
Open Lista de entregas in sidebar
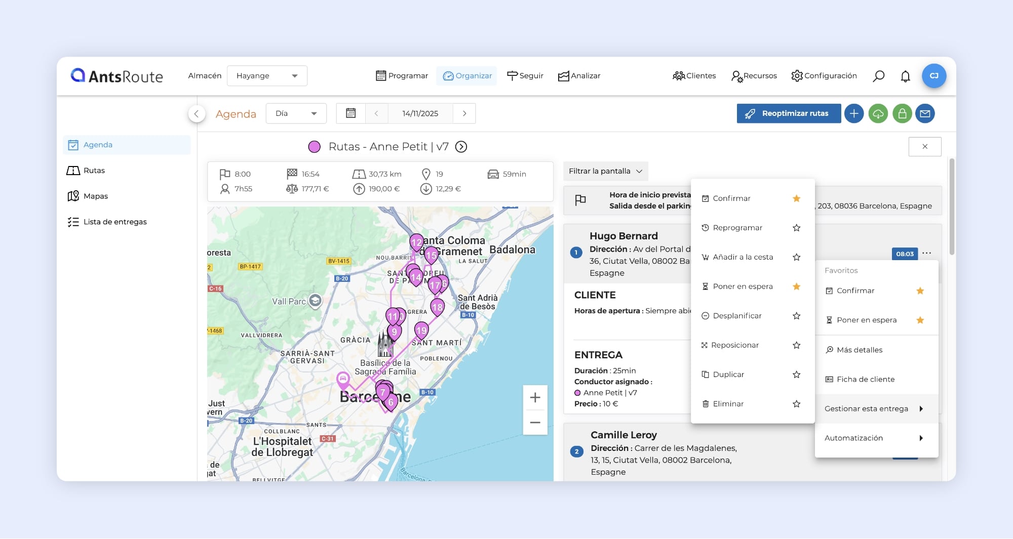click(115, 222)
